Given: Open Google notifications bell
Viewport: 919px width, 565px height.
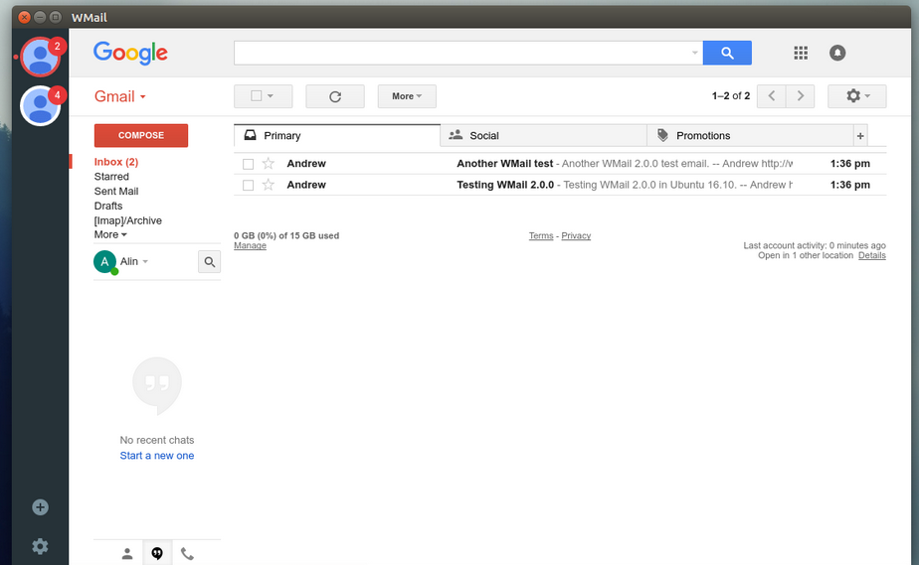Looking at the screenshot, I should click(837, 53).
